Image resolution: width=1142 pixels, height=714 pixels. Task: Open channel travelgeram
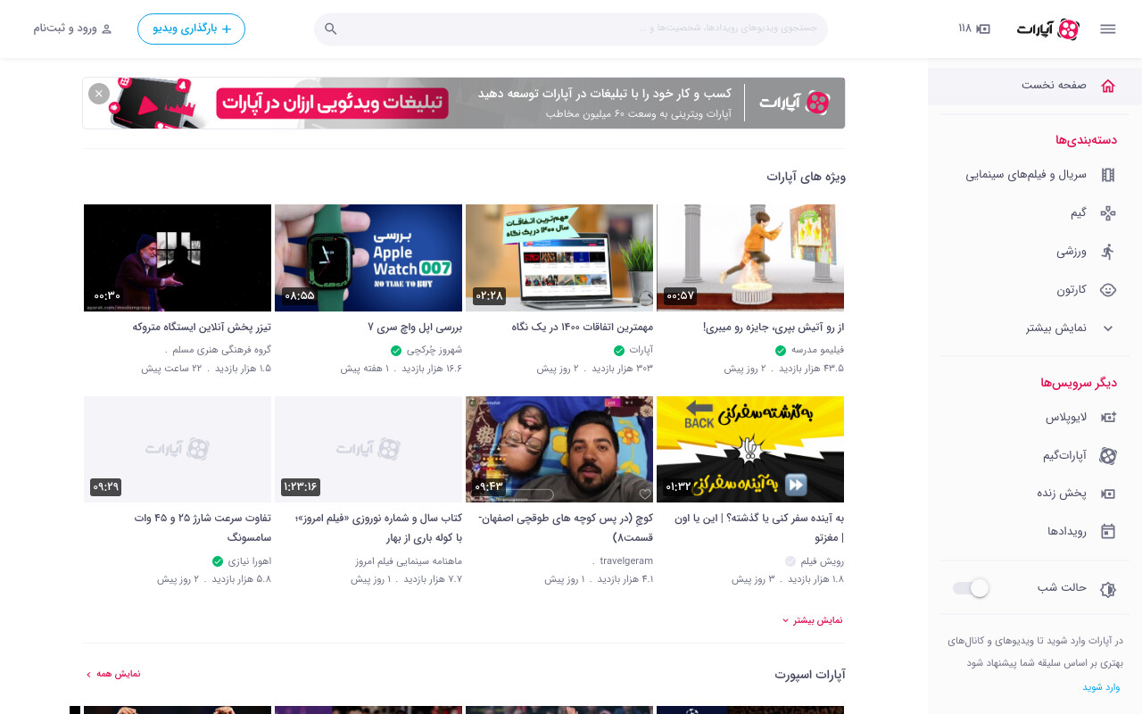coord(626,561)
